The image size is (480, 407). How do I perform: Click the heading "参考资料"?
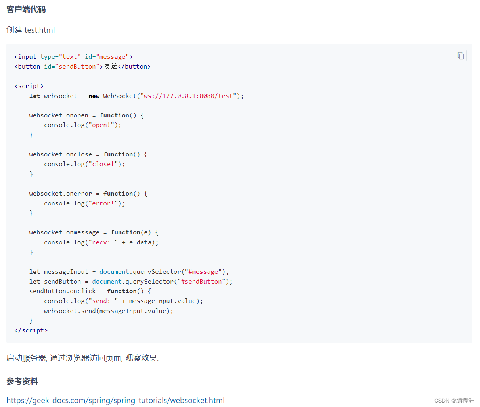point(22,381)
